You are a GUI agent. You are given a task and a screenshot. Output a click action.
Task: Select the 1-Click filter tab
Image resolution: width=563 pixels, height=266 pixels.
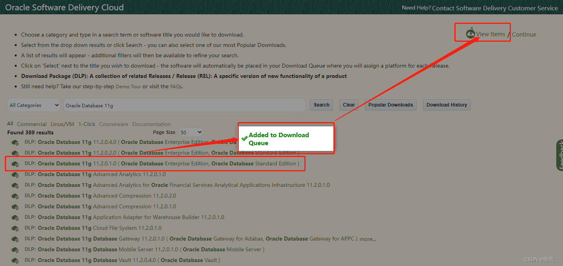click(x=87, y=124)
